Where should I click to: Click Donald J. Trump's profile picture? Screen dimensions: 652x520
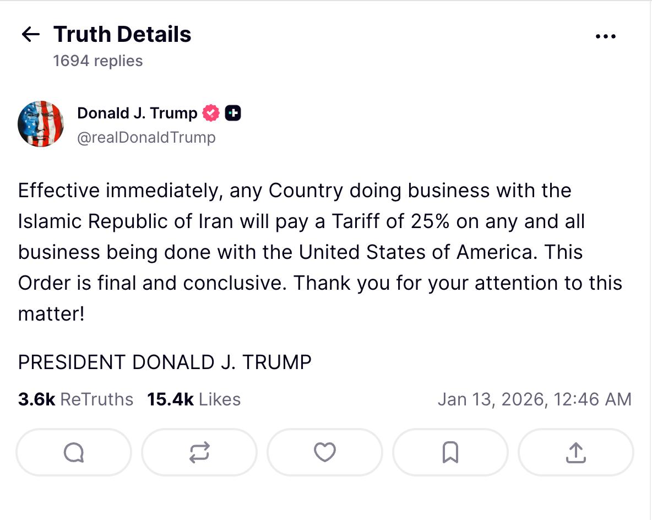[x=41, y=123]
